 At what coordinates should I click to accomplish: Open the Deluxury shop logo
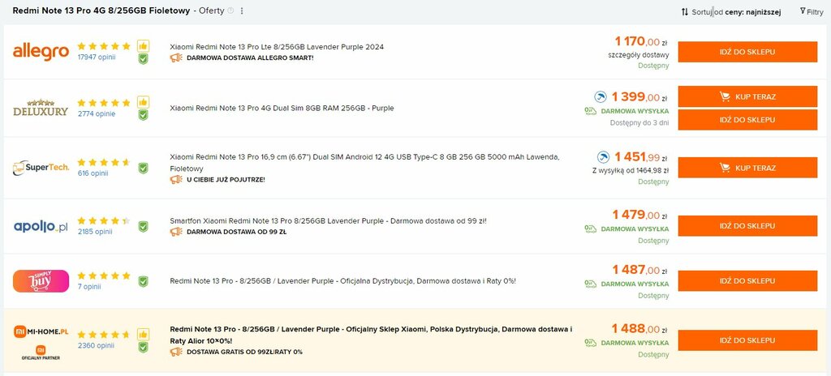click(41, 108)
